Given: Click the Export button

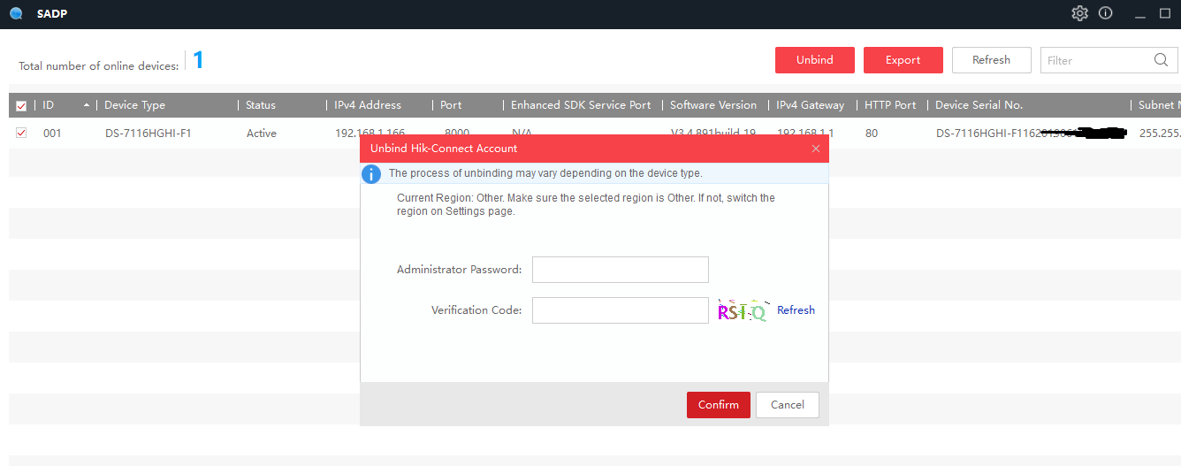Looking at the screenshot, I should 903,60.
